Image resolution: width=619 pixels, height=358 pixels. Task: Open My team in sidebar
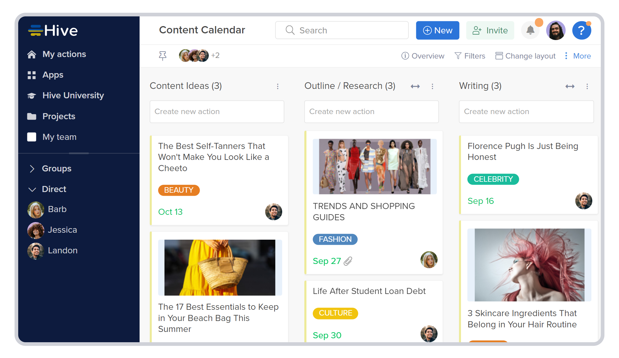52,137
